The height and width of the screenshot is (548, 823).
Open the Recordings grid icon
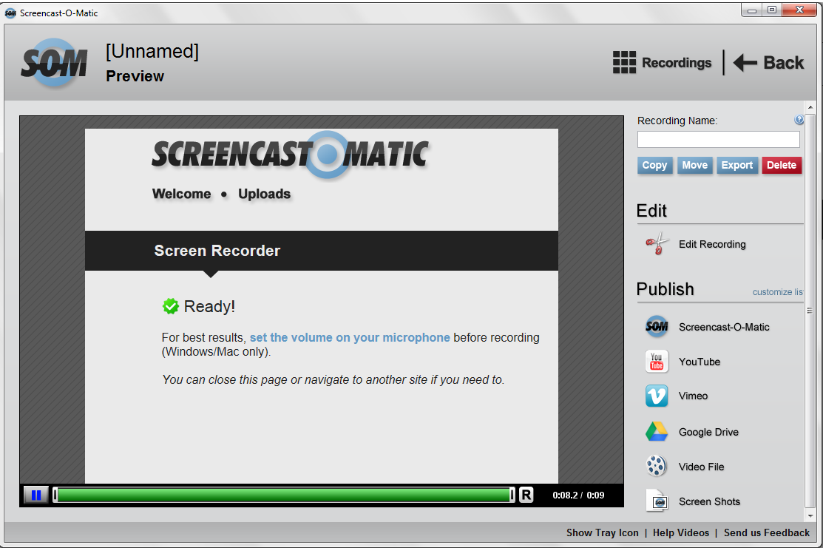pyautogui.click(x=624, y=62)
